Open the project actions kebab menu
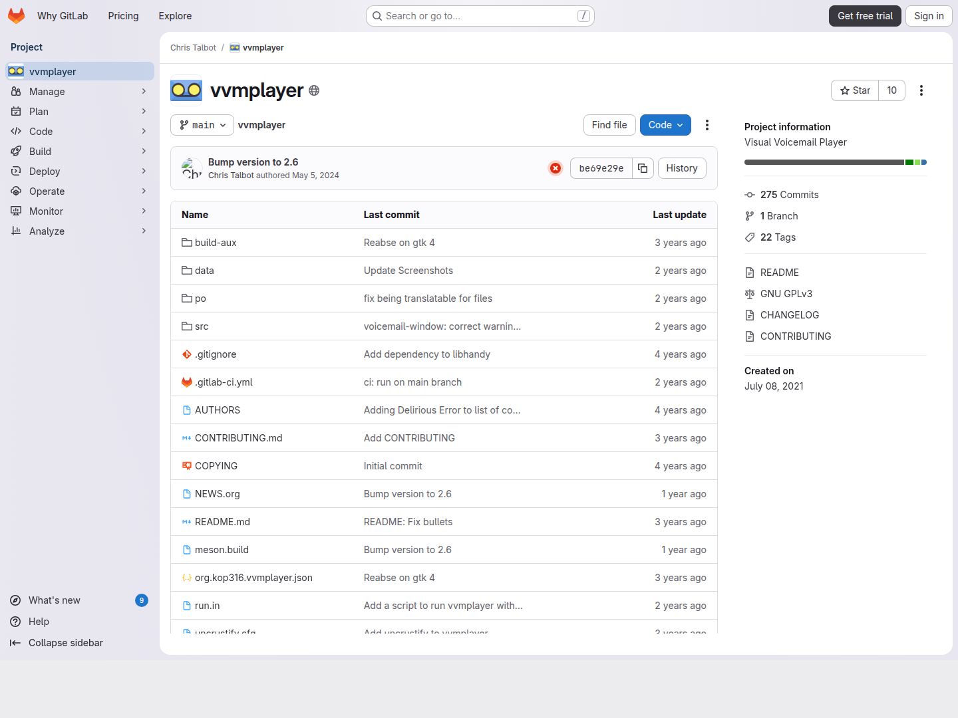This screenshot has height=718, width=958. 921,90
